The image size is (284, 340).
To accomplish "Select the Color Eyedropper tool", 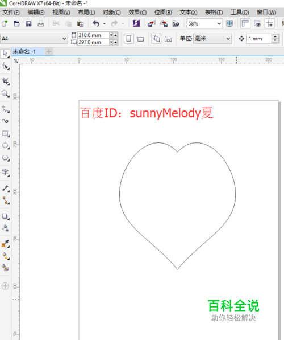I will pos(5,244).
